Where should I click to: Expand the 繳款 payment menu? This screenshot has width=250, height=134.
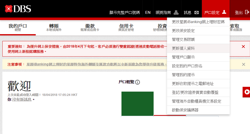coord(90,27)
